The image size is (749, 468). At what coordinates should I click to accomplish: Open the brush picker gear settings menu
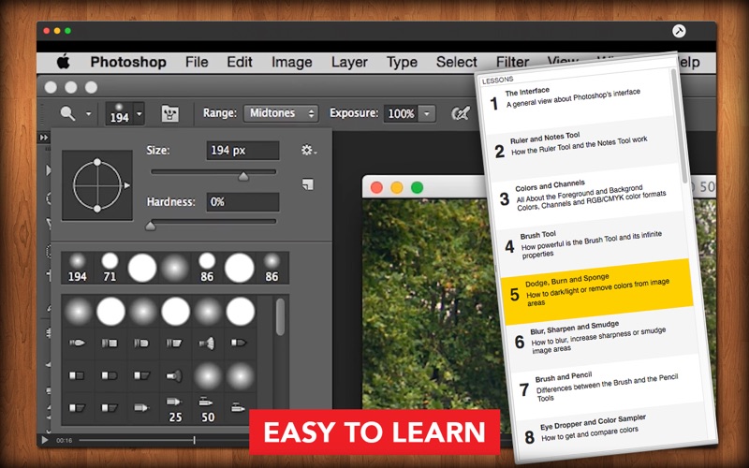coord(309,151)
